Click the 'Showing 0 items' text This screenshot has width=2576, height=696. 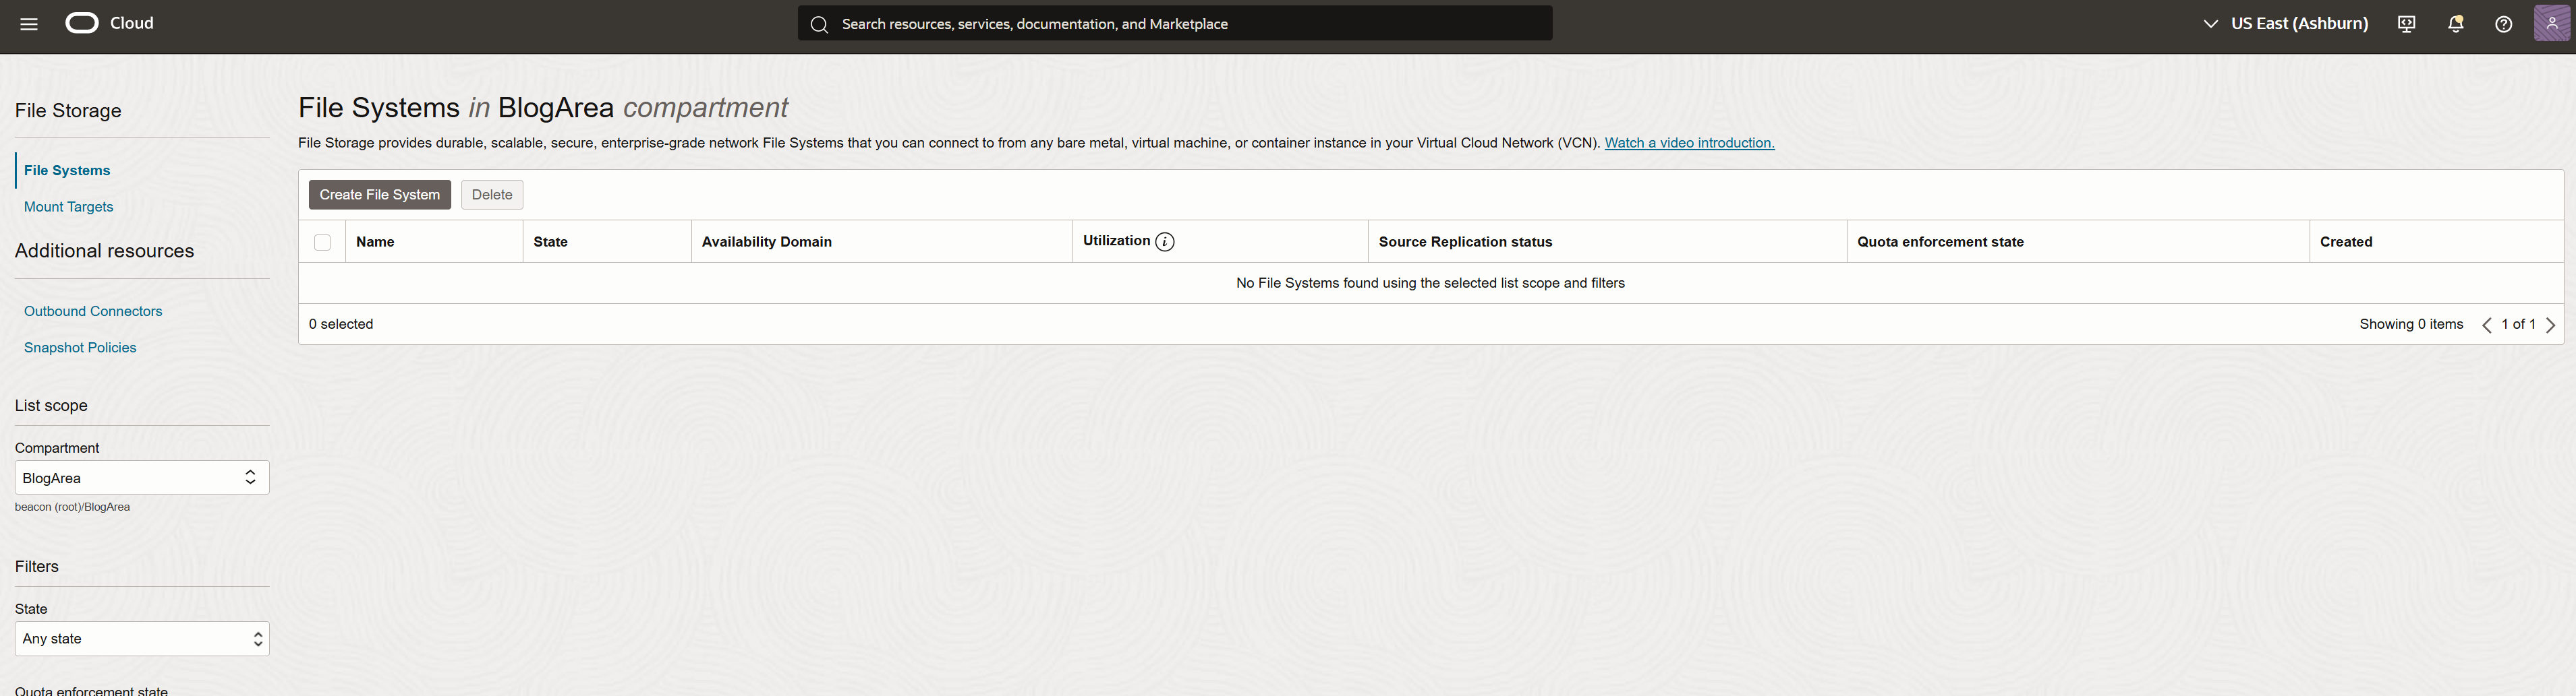click(x=2411, y=325)
